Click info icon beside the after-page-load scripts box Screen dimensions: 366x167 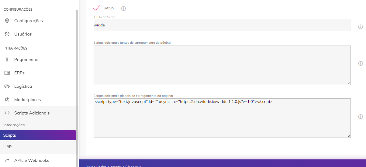pyautogui.click(x=361, y=117)
